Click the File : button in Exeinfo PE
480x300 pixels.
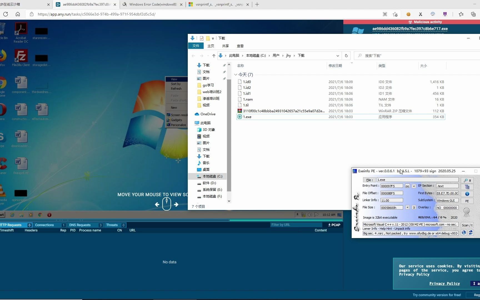[369, 180]
